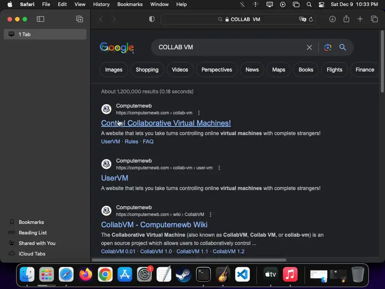
Task: Select the Perspectives filter chip
Action: click(x=217, y=70)
